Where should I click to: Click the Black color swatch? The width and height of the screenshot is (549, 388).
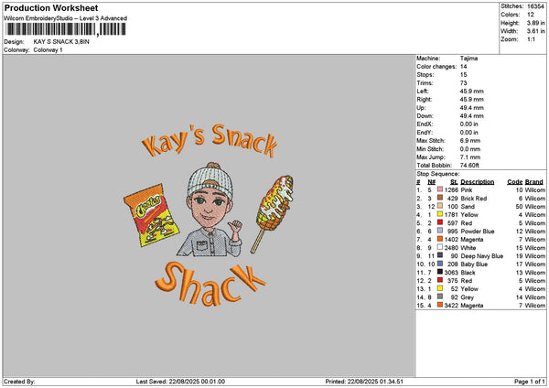[x=440, y=272]
